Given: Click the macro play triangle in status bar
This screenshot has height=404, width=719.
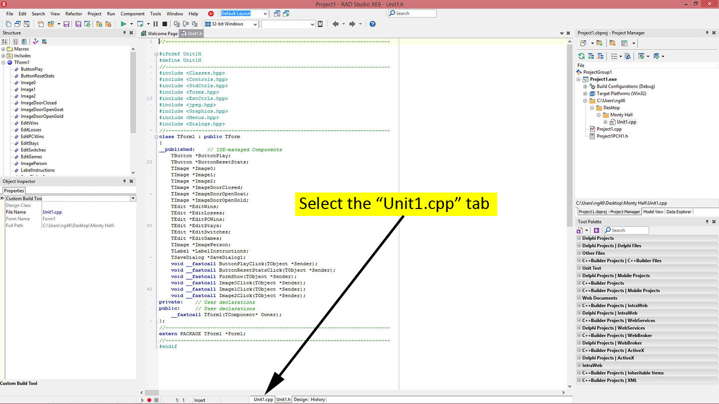Looking at the screenshot, I should [x=142, y=400].
